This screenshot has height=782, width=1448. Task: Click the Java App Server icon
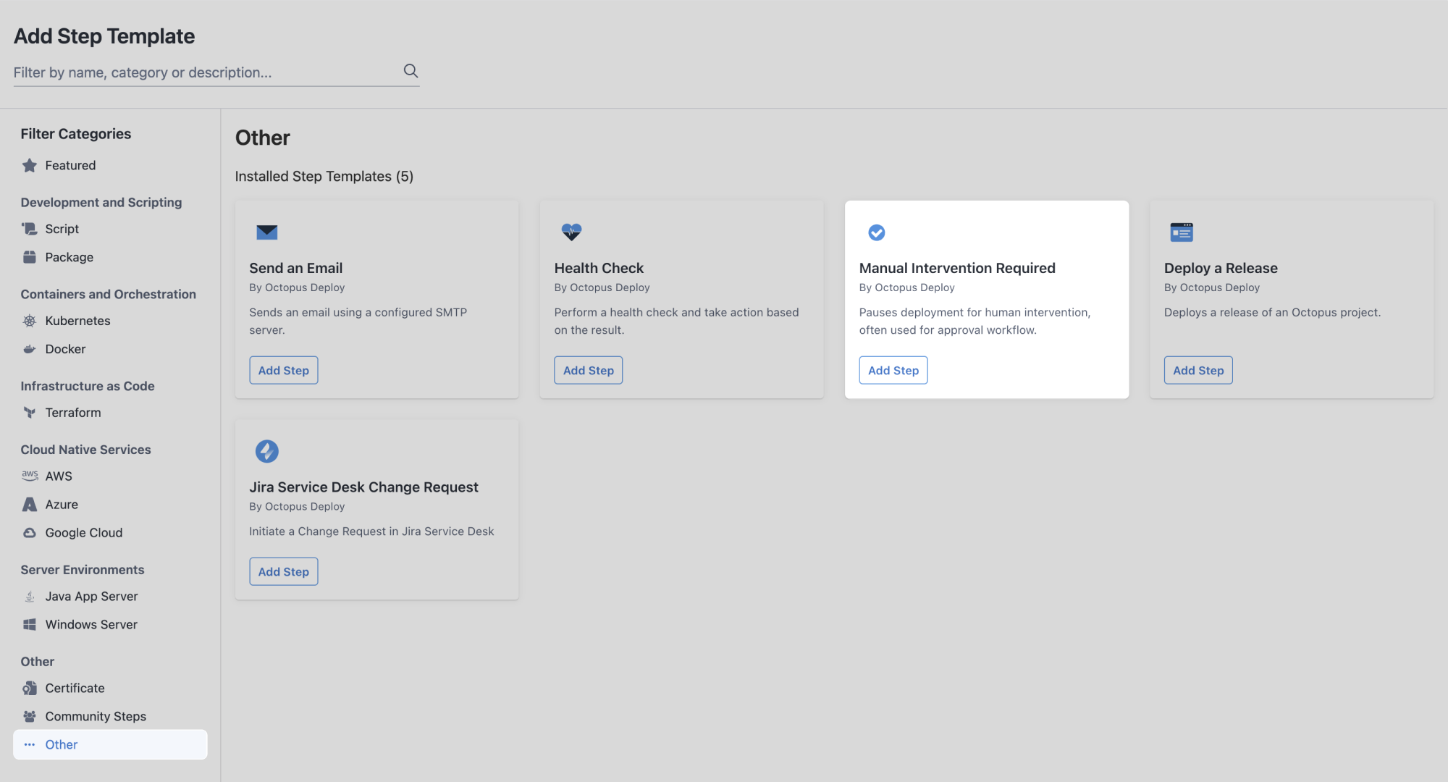(x=30, y=597)
